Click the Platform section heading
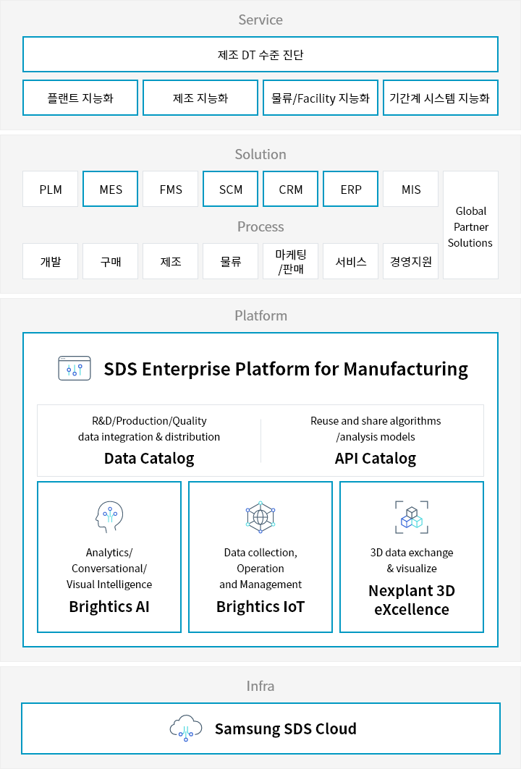 pyautogui.click(x=260, y=315)
